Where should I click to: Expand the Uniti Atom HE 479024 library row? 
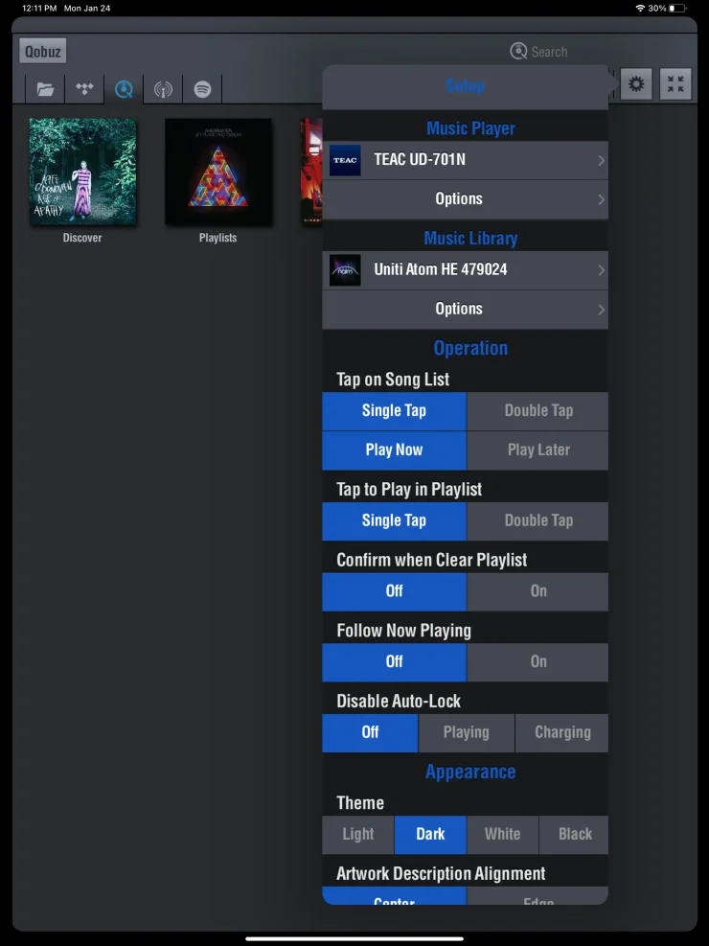[x=466, y=269]
